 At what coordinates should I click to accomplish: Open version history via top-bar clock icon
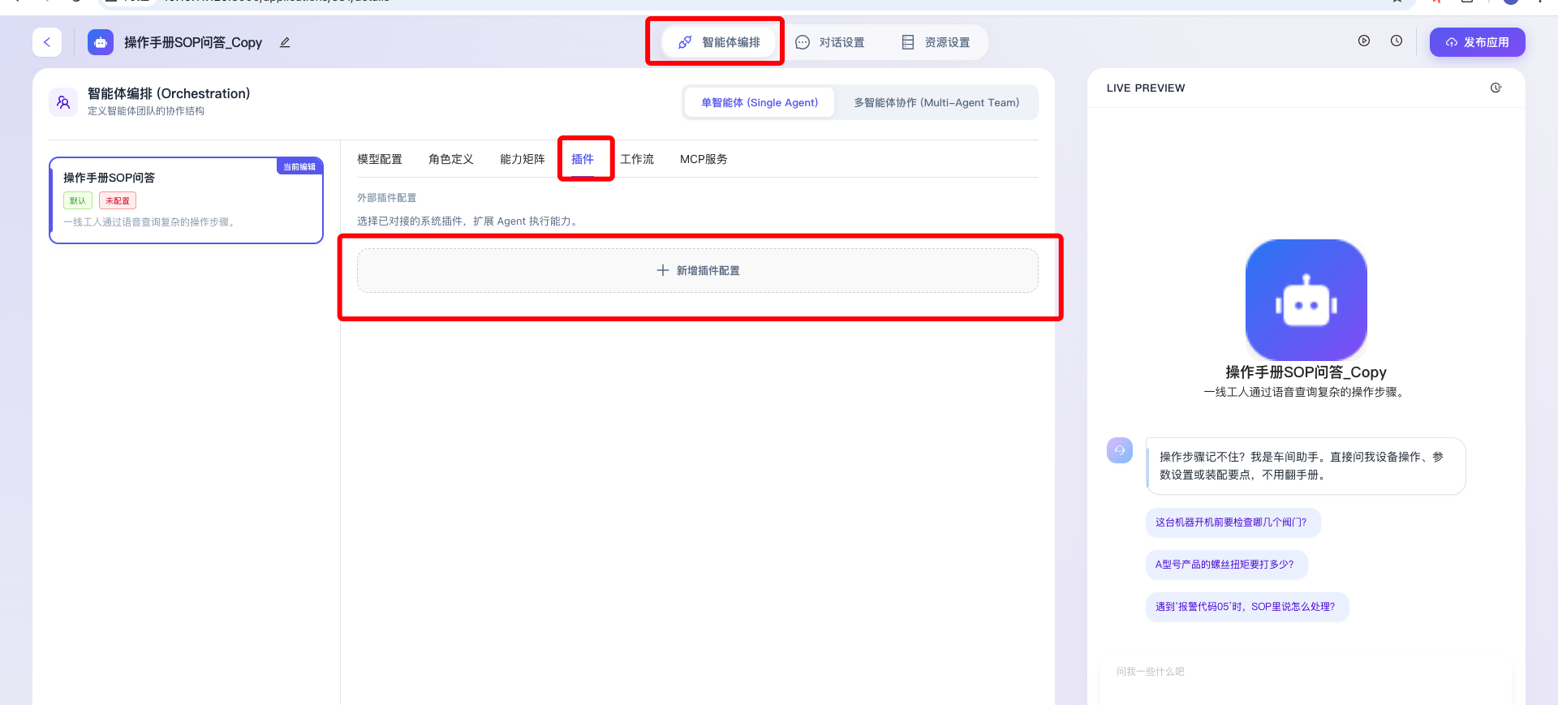1397,41
